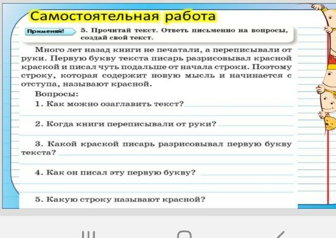Click question "5. Какую строку называют красной?"
The image size is (336, 238).
point(120,200)
